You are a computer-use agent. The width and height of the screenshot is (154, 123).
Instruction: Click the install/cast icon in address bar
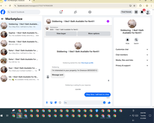tap(130, 6)
